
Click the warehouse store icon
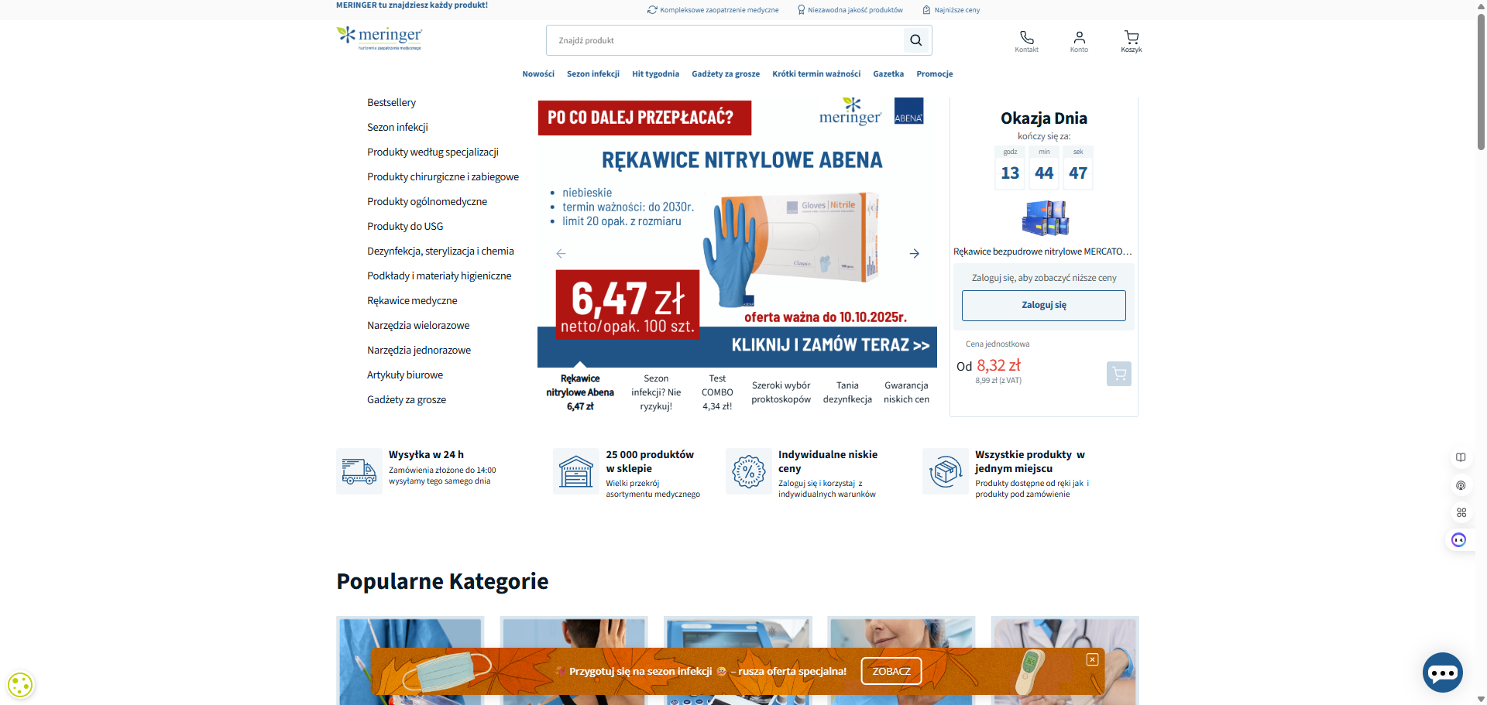tap(576, 471)
